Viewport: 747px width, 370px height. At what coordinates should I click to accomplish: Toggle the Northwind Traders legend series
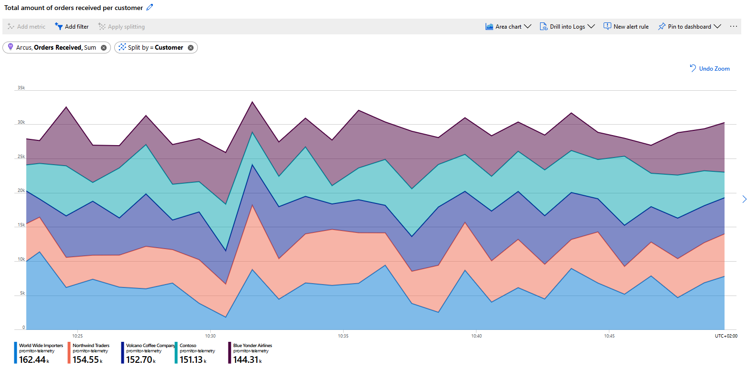point(91,346)
